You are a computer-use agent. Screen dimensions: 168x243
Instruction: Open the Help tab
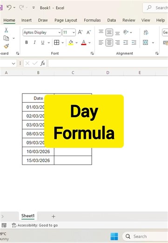(161, 20)
